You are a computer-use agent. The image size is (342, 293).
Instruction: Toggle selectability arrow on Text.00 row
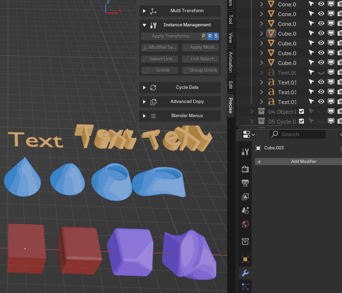click(x=311, y=72)
